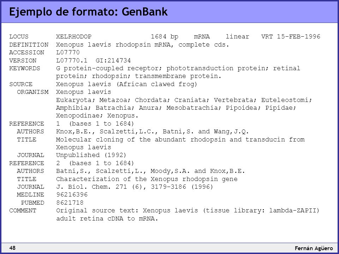This screenshot has height=254, width=339.
Task: Click 'Xenopus laevis (African clawed frog)'
Action: tap(127, 84)
